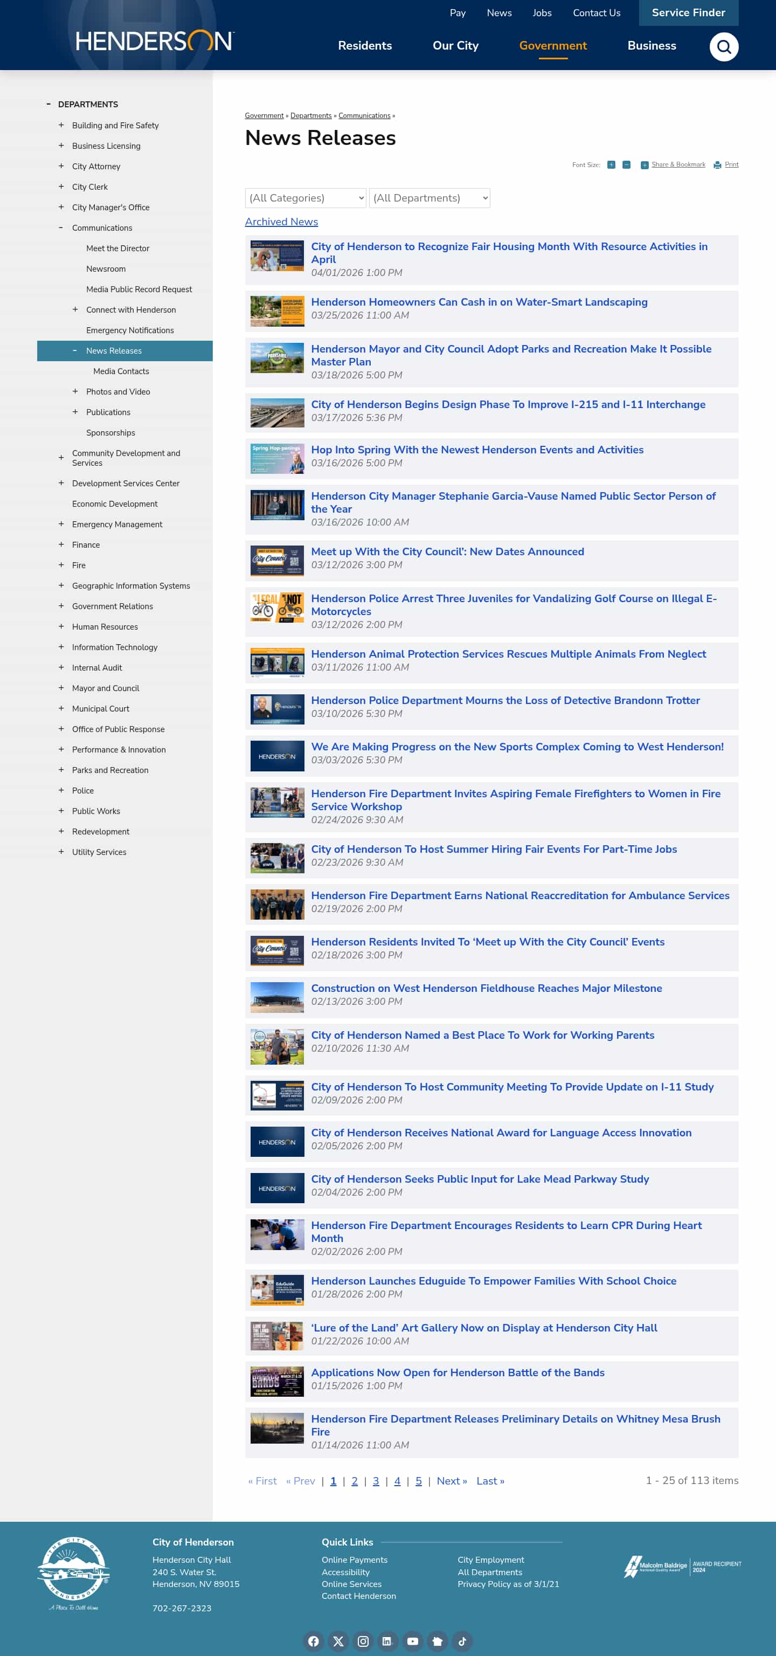Open the Residents main menu
Viewport: 776px width, 1656px height.
pos(364,46)
